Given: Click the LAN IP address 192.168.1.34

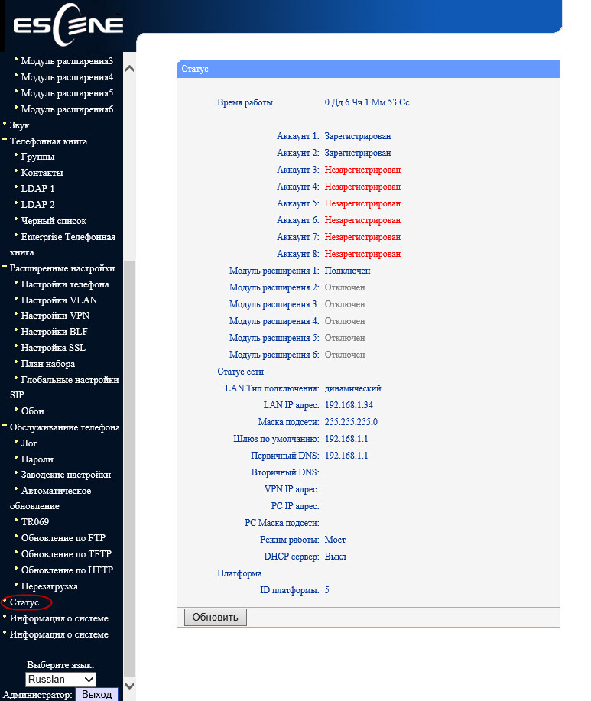Looking at the screenshot, I should click(x=349, y=405).
